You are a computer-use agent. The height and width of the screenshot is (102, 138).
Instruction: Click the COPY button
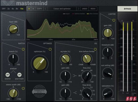click(x=39, y=9)
